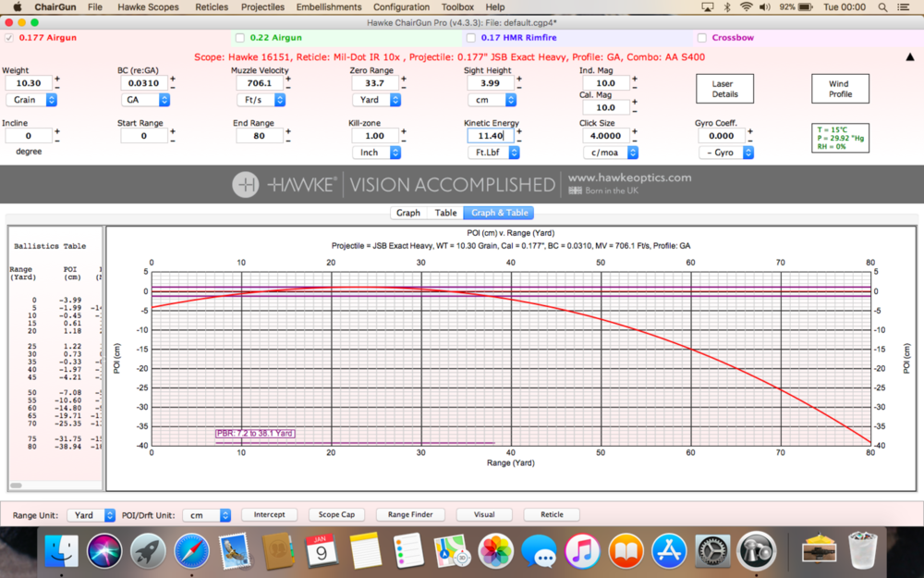This screenshot has height=578, width=924.
Task: Open Sight Height cm unit dropdown
Action: pyautogui.click(x=492, y=100)
